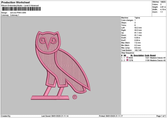Click the stitches count '16825'
167x118 pixels.
(163, 2)
